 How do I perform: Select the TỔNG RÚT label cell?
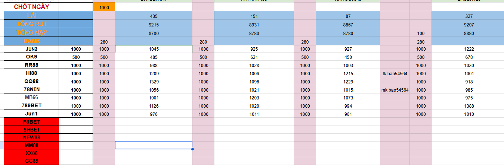[31, 24]
